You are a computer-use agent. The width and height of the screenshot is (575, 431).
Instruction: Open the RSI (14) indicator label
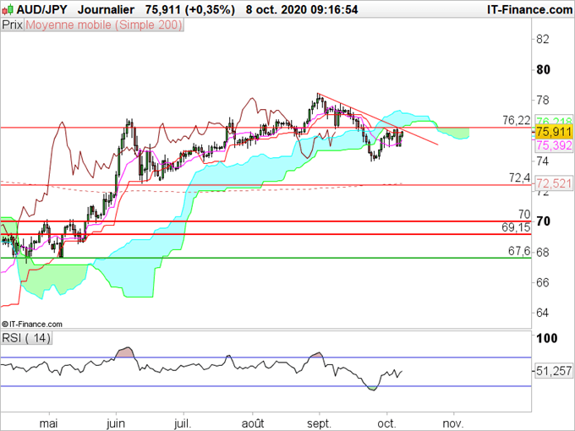coord(26,337)
